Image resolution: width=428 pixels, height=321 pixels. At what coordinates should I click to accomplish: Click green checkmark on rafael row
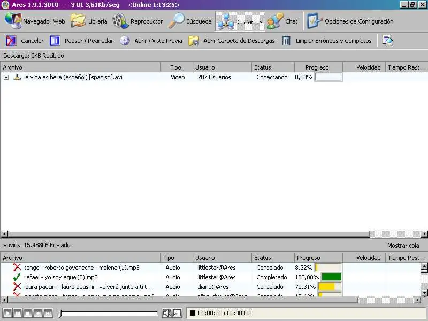pyautogui.click(x=17, y=277)
